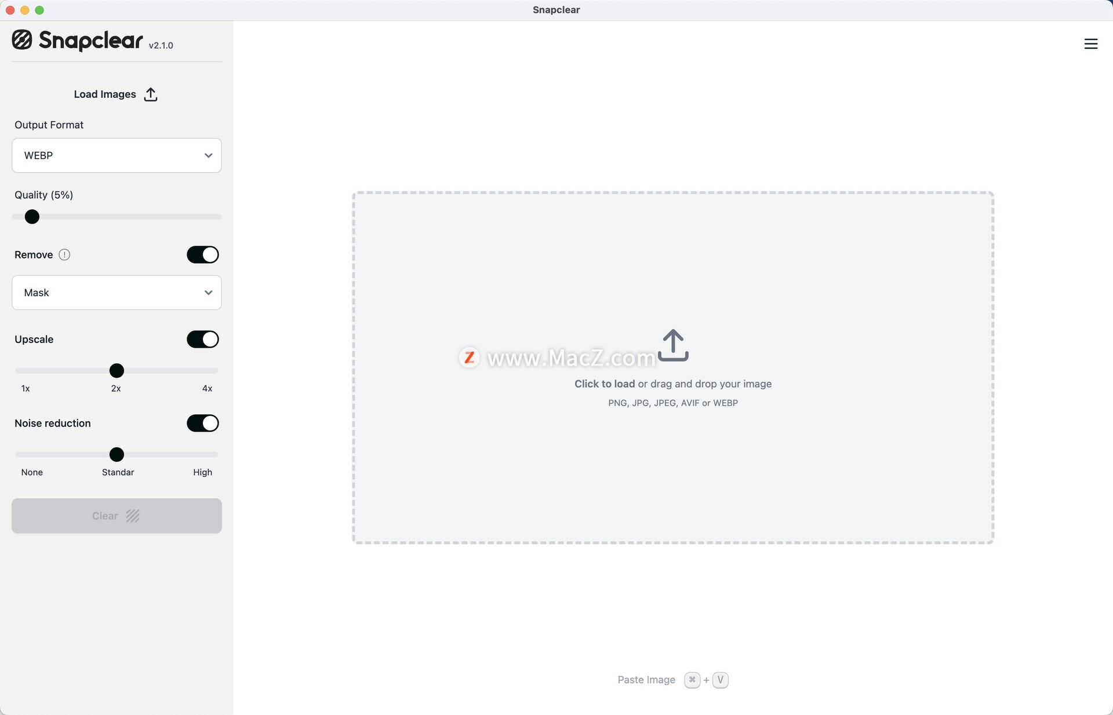1113x715 pixels.
Task: Open the Mask removal mode dropdown
Action: 117,293
